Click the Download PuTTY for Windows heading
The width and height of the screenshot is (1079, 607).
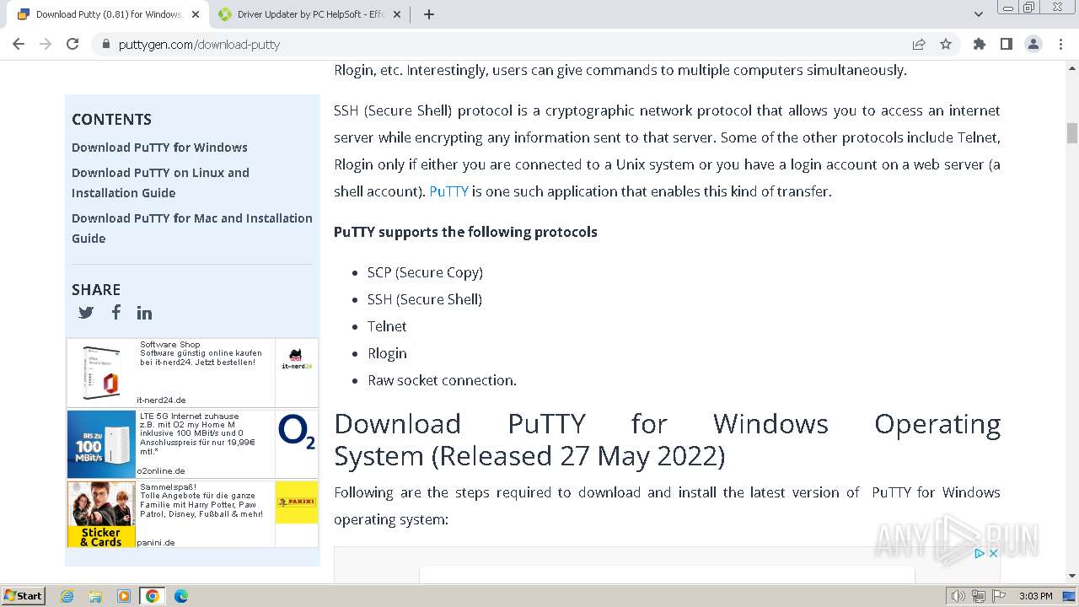tap(667, 439)
